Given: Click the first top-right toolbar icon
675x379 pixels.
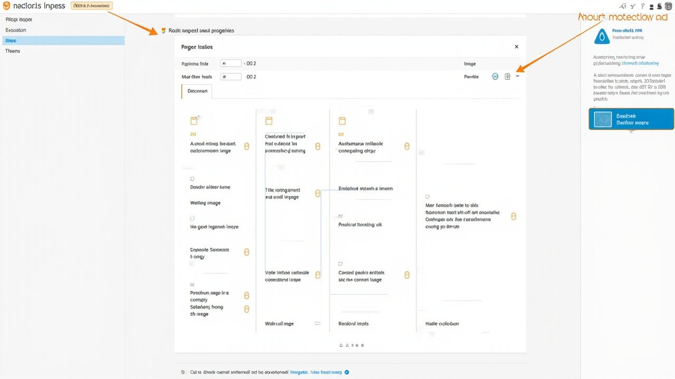Looking at the screenshot, I should pyautogui.click(x=623, y=6).
